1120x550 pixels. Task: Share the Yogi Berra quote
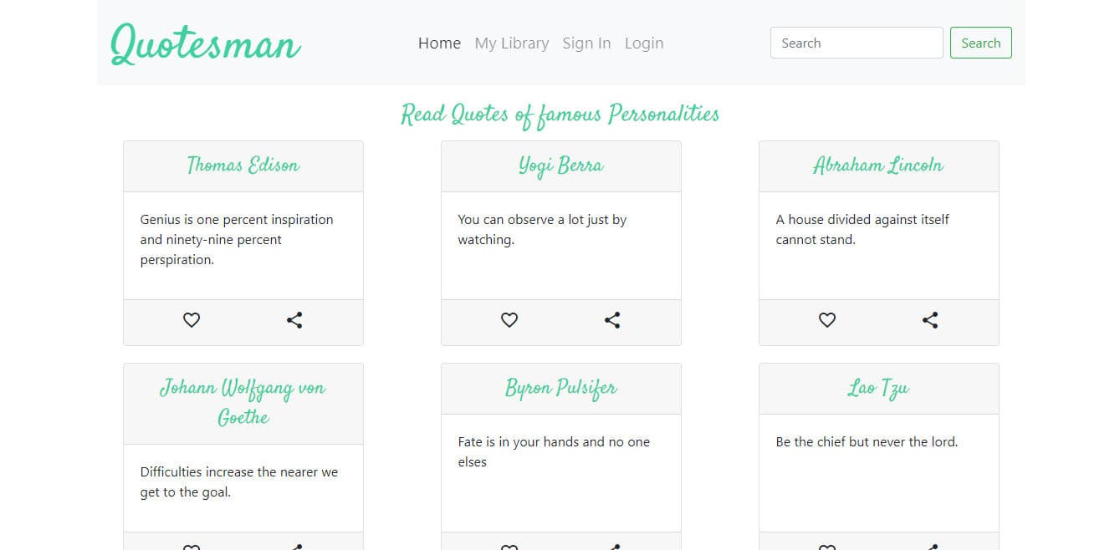pos(612,320)
